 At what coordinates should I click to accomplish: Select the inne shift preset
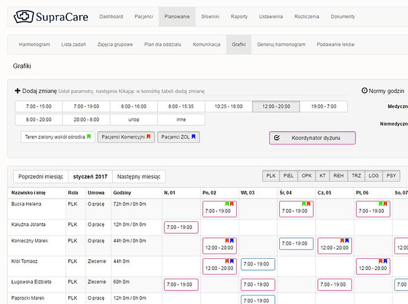[181, 119]
